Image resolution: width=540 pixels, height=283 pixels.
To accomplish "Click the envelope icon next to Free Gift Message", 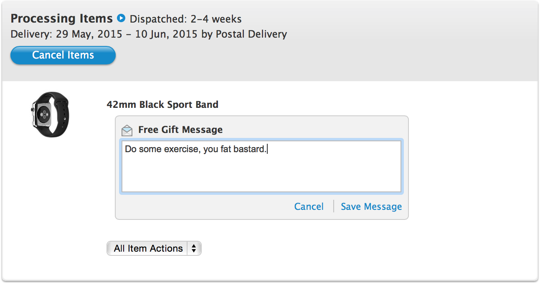I will (127, 130).
